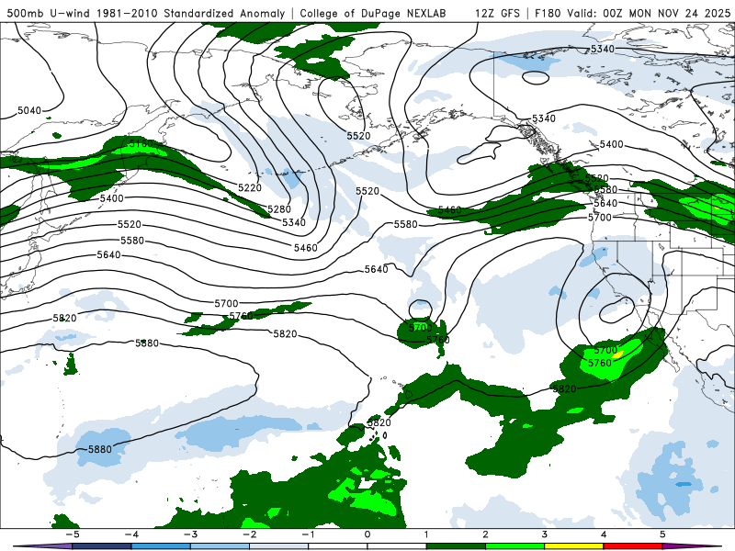Click the purple arrow tip before the -5 tick
The width and height of the screenshot is (735, 551).
[44, 546]
